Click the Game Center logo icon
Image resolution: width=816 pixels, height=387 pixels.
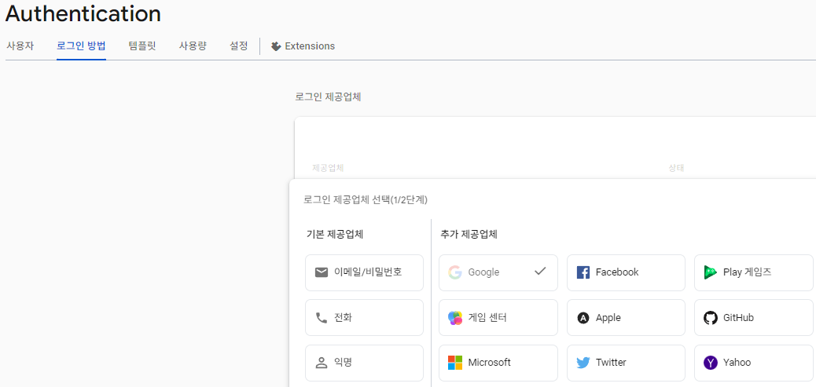click(455, 317)
